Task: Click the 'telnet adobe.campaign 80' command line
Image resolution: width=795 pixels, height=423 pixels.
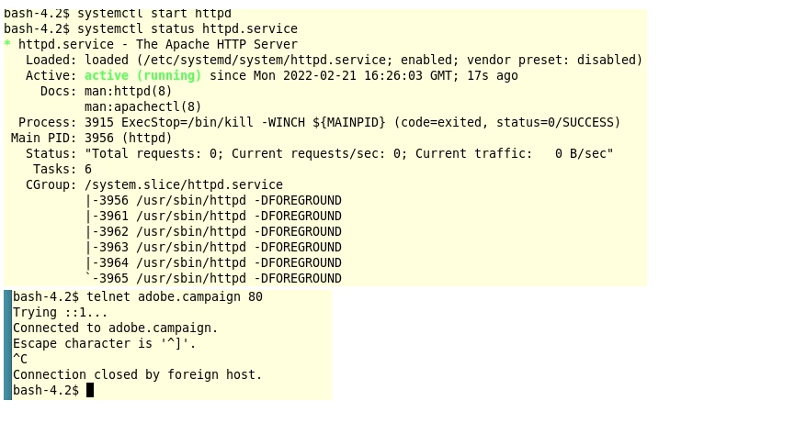Action: point(138,297)
